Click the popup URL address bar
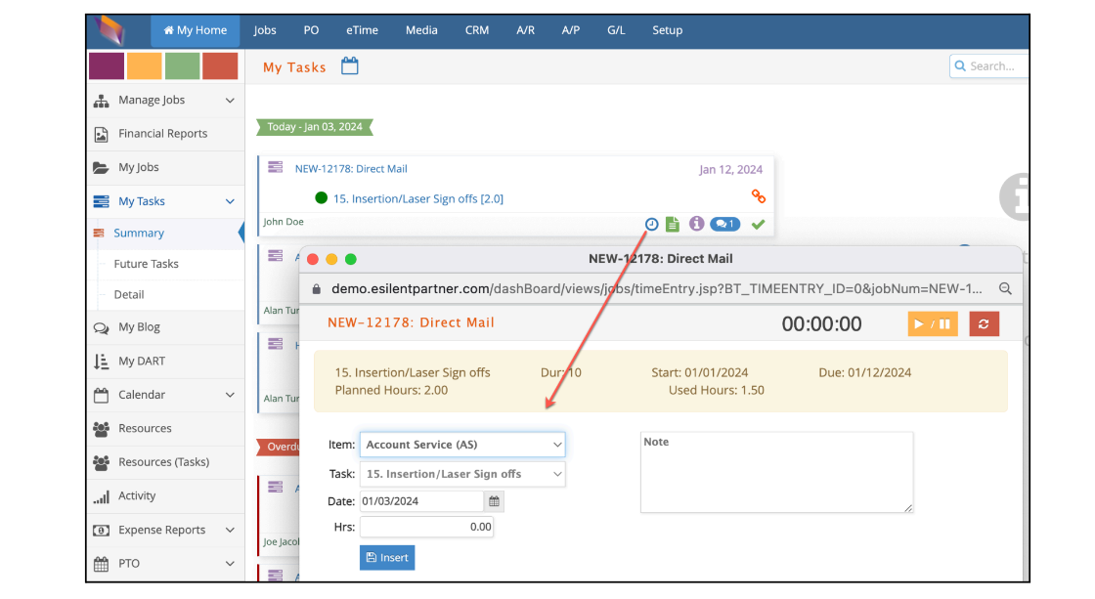The image size is (1095, 599). click(x=656, y=289)
